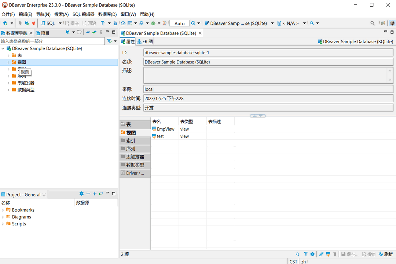Viewport: 396px width, 264px height.
Task: Click the settings gear in Project panel
Action: (81, 194)
